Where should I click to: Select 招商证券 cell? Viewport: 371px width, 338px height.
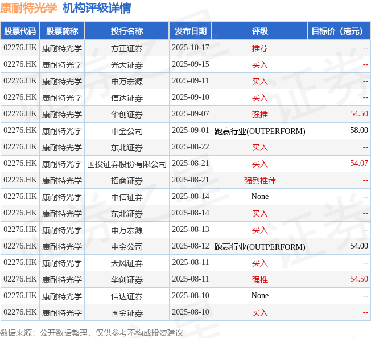click(x=127, y=181)
